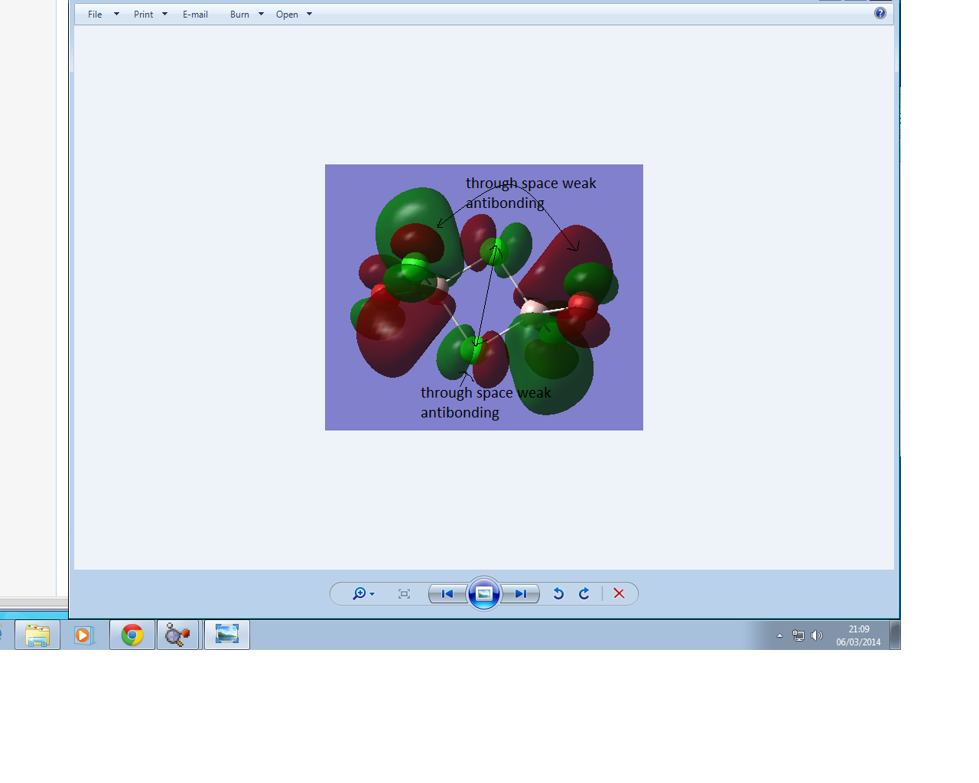Image resolution: width=979 pixels, height=783 pixels.
Task: Go to the previous picture
Action: [447, 593]
